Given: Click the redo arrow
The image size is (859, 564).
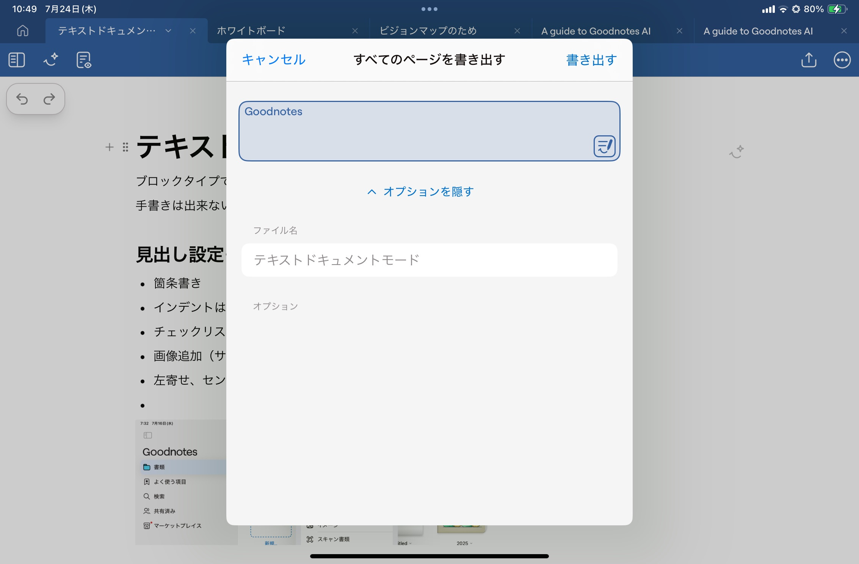Looking at the screenshot, I should [49, 99].
